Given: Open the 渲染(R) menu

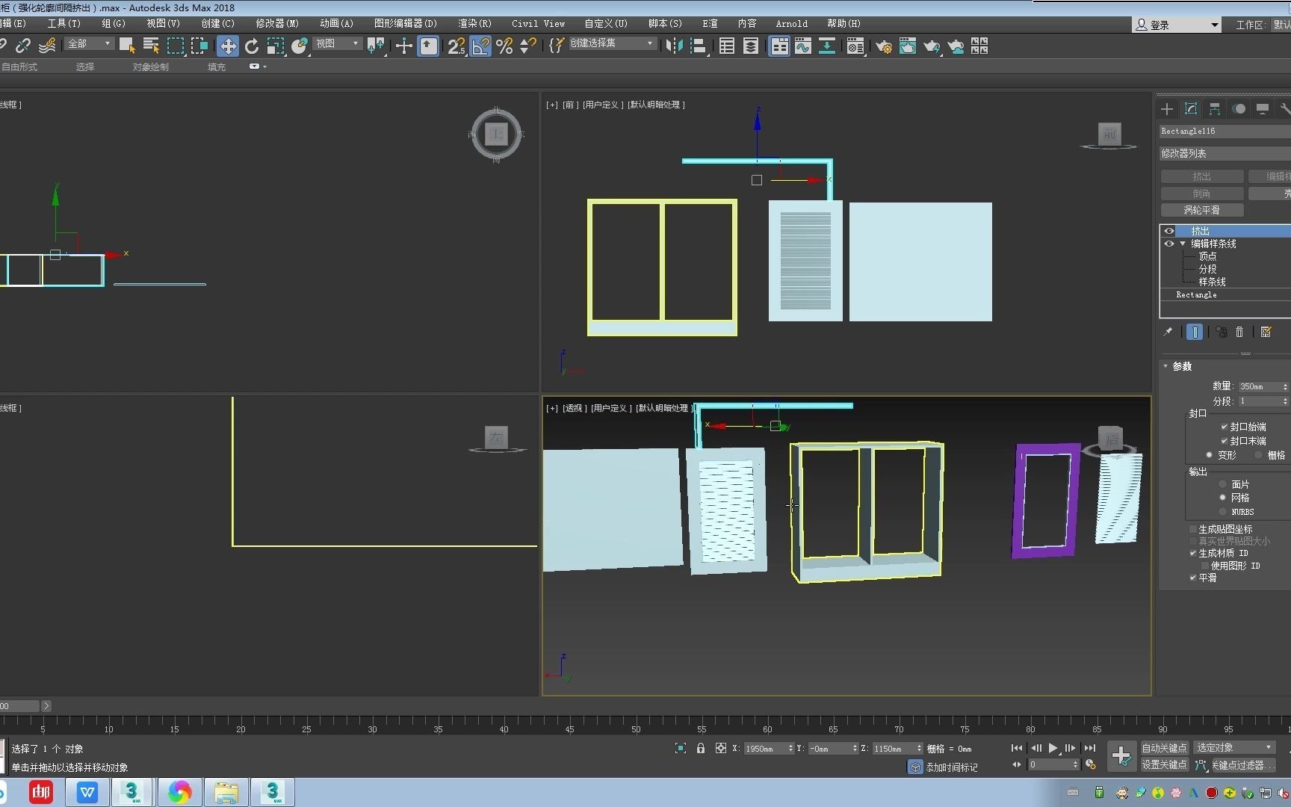Looking at the screenshot, I should click(x=474, y=23).
